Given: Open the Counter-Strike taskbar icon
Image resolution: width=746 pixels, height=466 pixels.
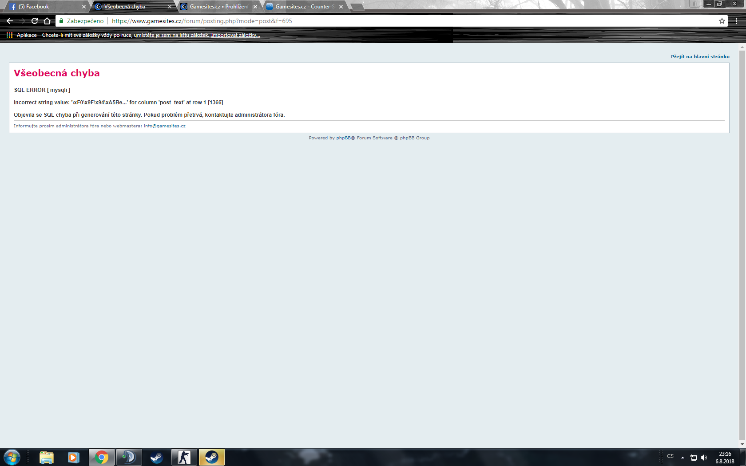Looking at the screenshot, I should 184,457.
